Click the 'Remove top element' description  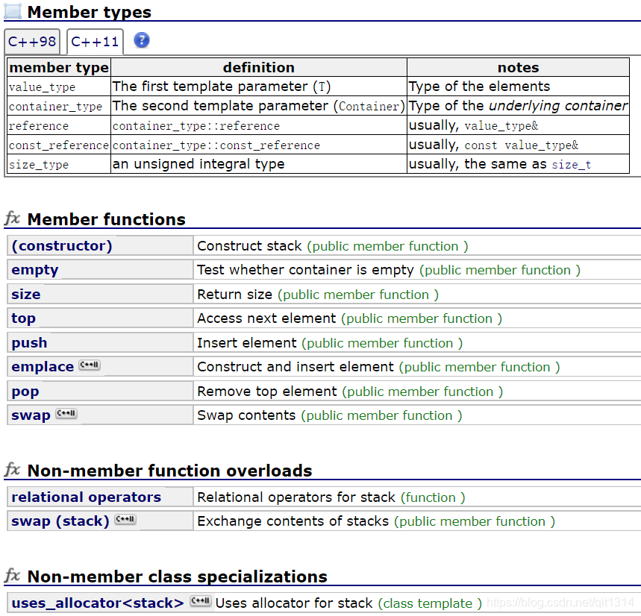pos(267,392)
